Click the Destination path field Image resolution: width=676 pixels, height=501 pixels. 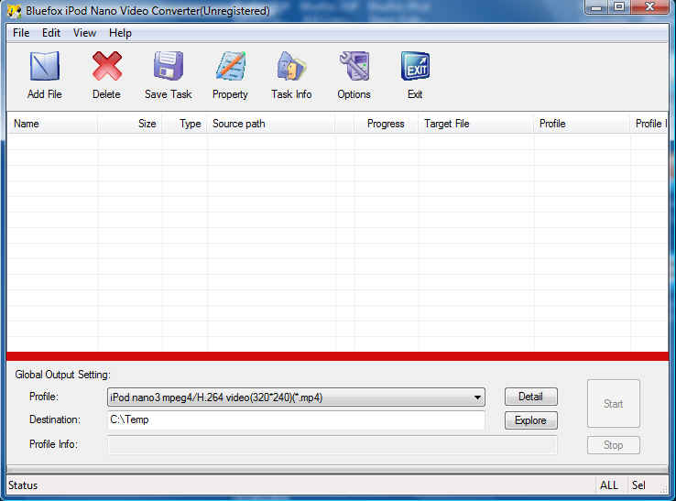pyautogui.click(x=296, y=419)
